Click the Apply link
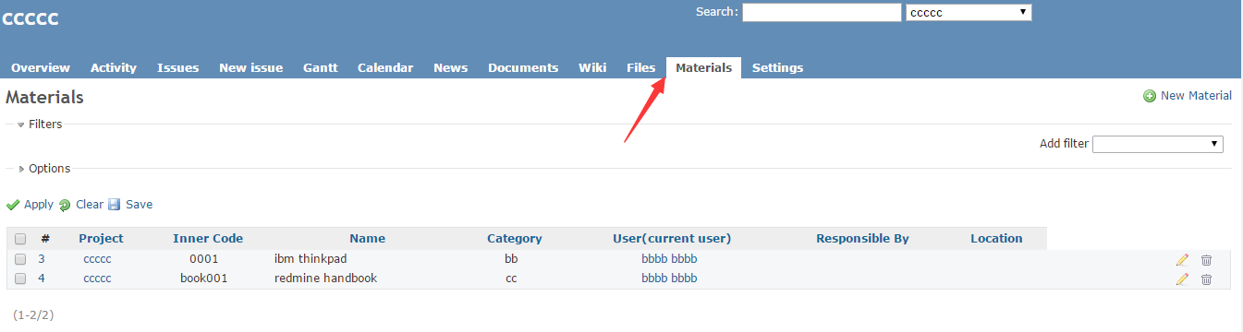This screenshot has width=1243, height=332. coord(39,205)
